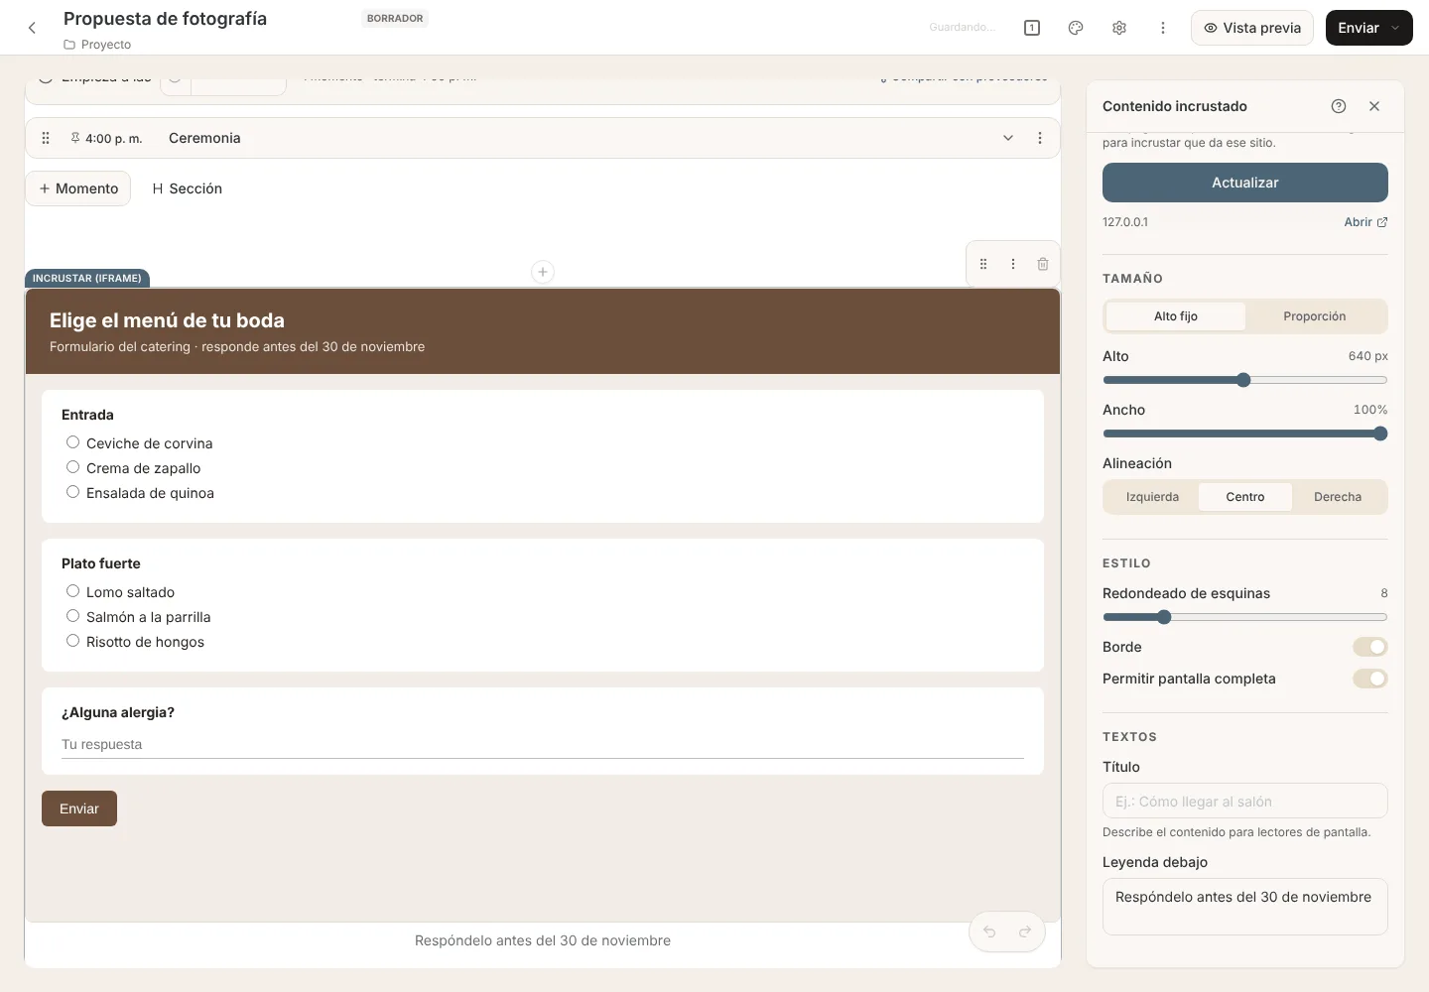1429x992 pixels.
Task: Open the Enviar button dropdown arrow
Action: click(1395, 28)
